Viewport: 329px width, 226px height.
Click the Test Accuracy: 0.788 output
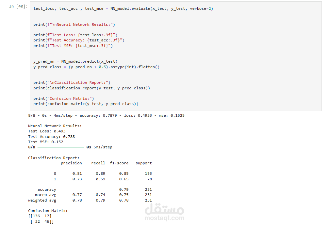tap(51, 137)
